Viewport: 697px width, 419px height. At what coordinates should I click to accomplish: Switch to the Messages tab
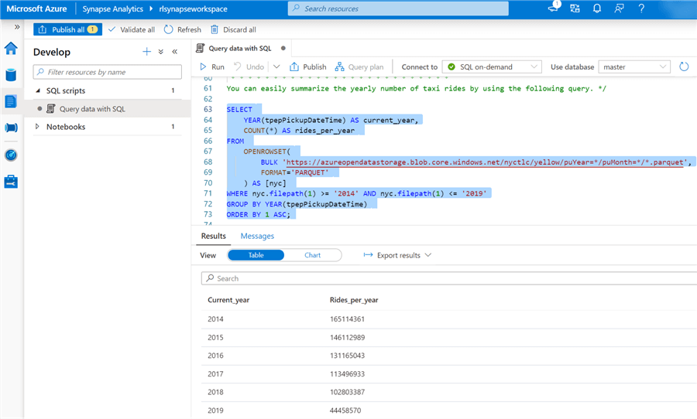[x=257, y=236]
